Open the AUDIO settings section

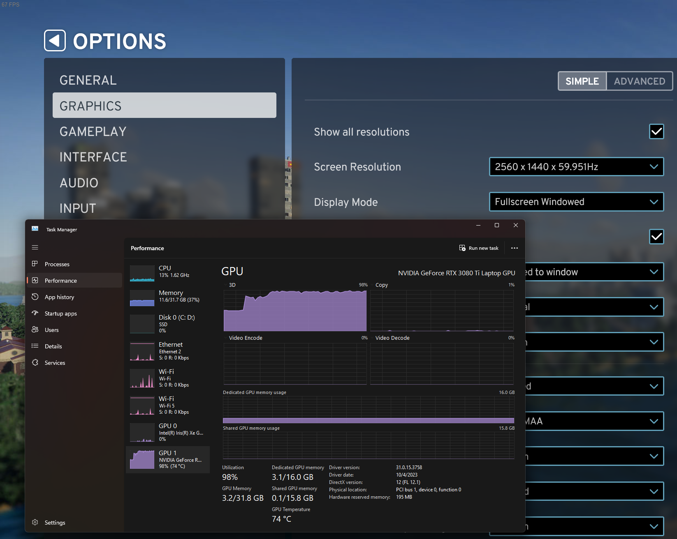coord(79,182)
